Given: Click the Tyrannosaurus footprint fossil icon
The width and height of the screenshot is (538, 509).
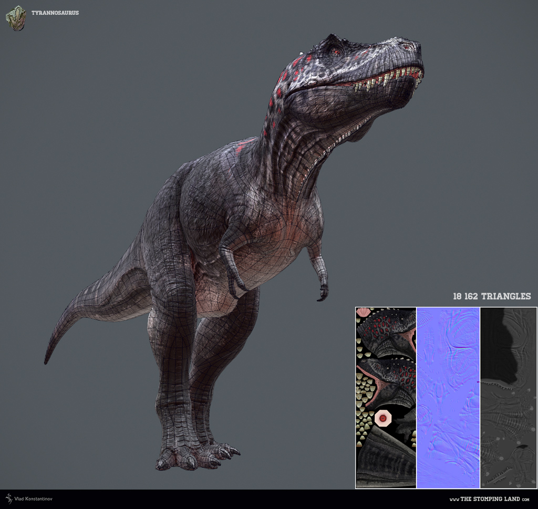Looking at the screenshot, I should [x=16, y=18].
